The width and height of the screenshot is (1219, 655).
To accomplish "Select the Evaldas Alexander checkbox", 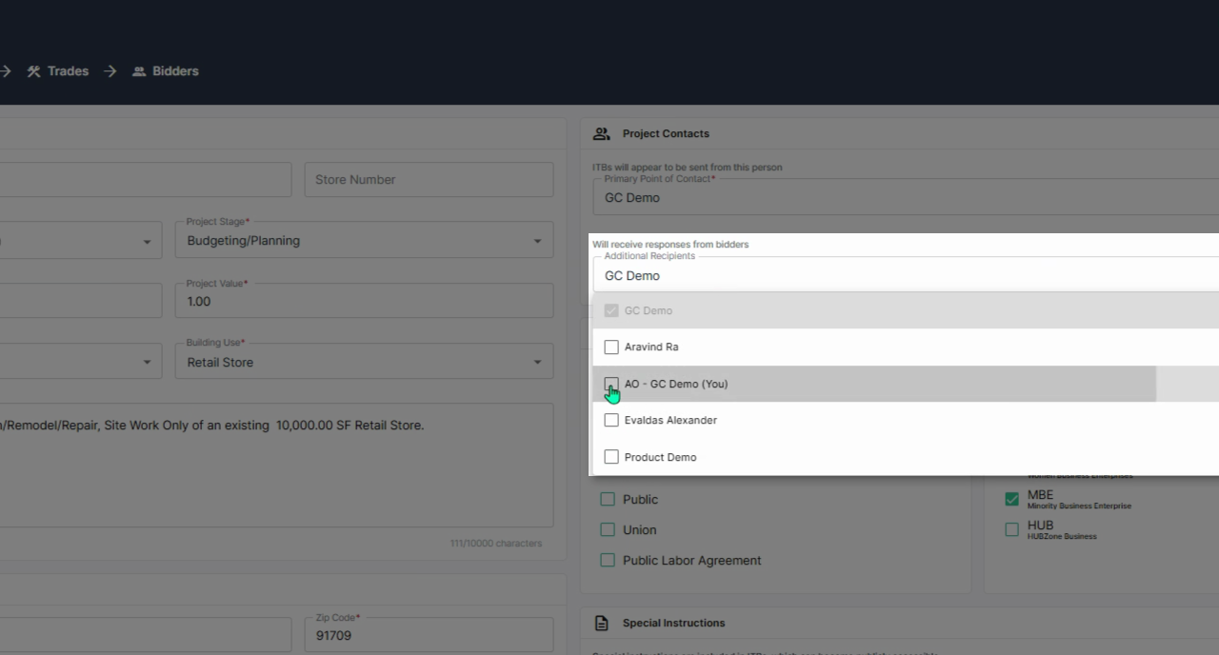I will 611,420.
